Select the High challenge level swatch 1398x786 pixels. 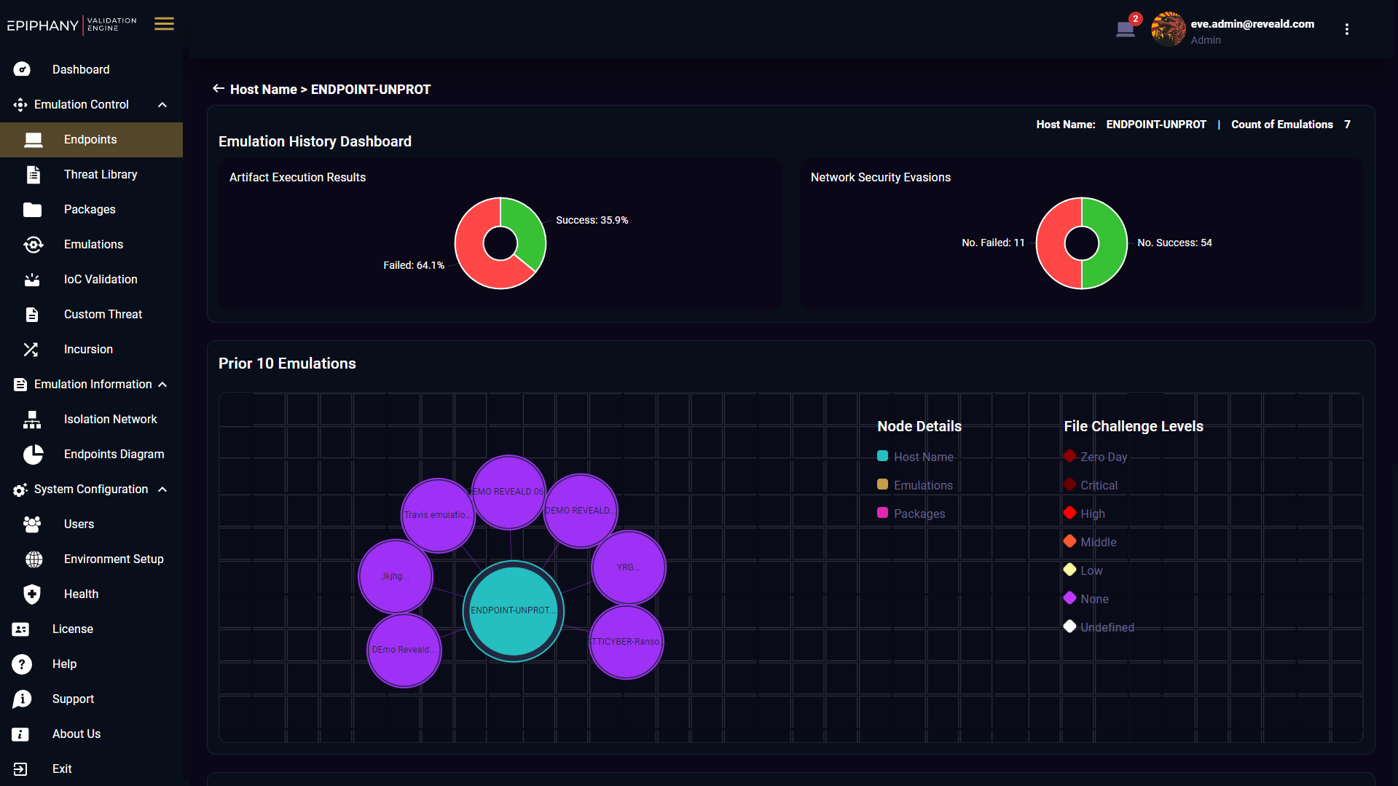pos(1069,514)
